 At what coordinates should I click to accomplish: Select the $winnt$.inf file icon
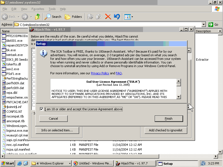point(4,107)
